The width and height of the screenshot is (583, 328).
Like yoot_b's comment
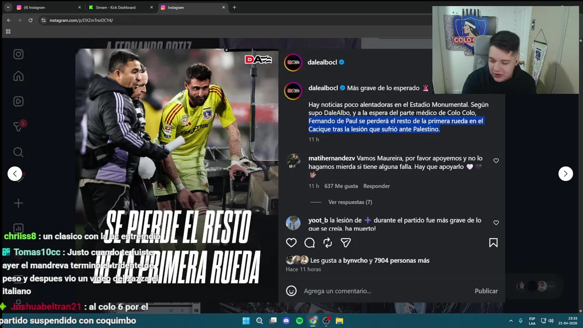pyautogui.click(x=496, y=223)
